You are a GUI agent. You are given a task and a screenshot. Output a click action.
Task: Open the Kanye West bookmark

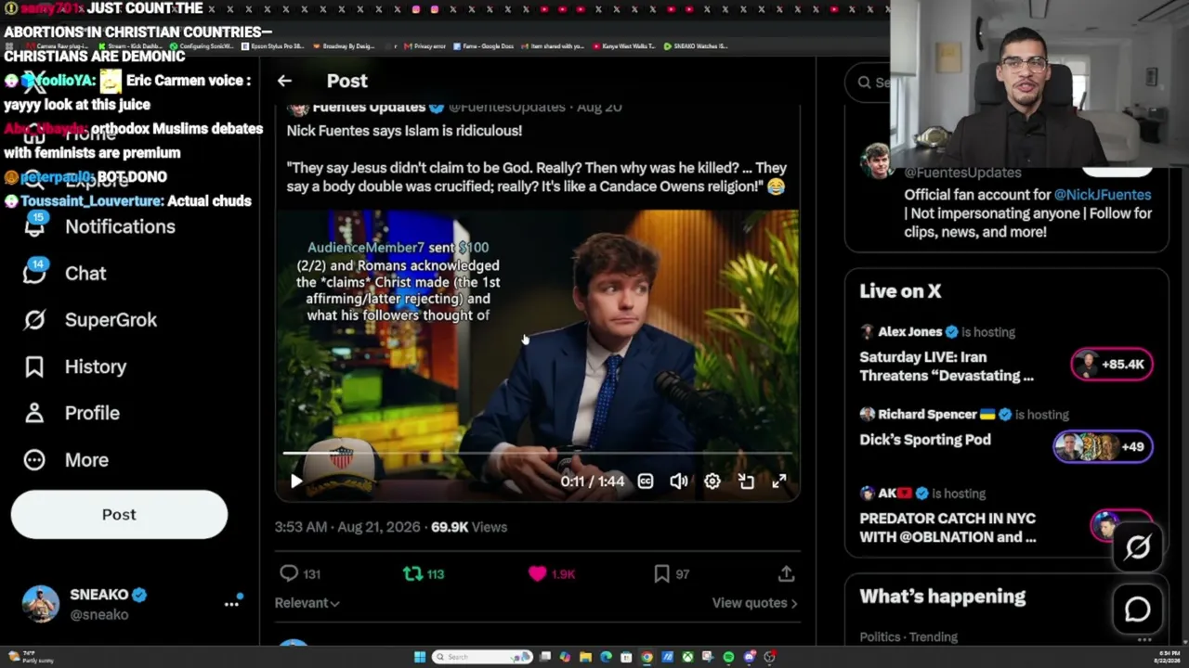625,45
